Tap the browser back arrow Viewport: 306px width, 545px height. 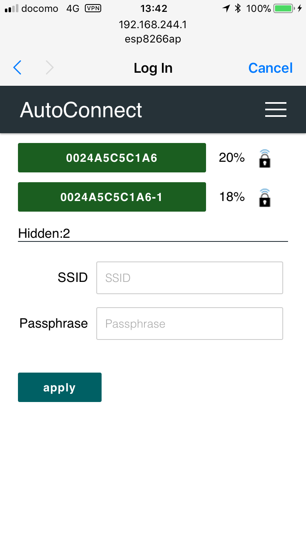pyautogui.click(x=17, y=68)
